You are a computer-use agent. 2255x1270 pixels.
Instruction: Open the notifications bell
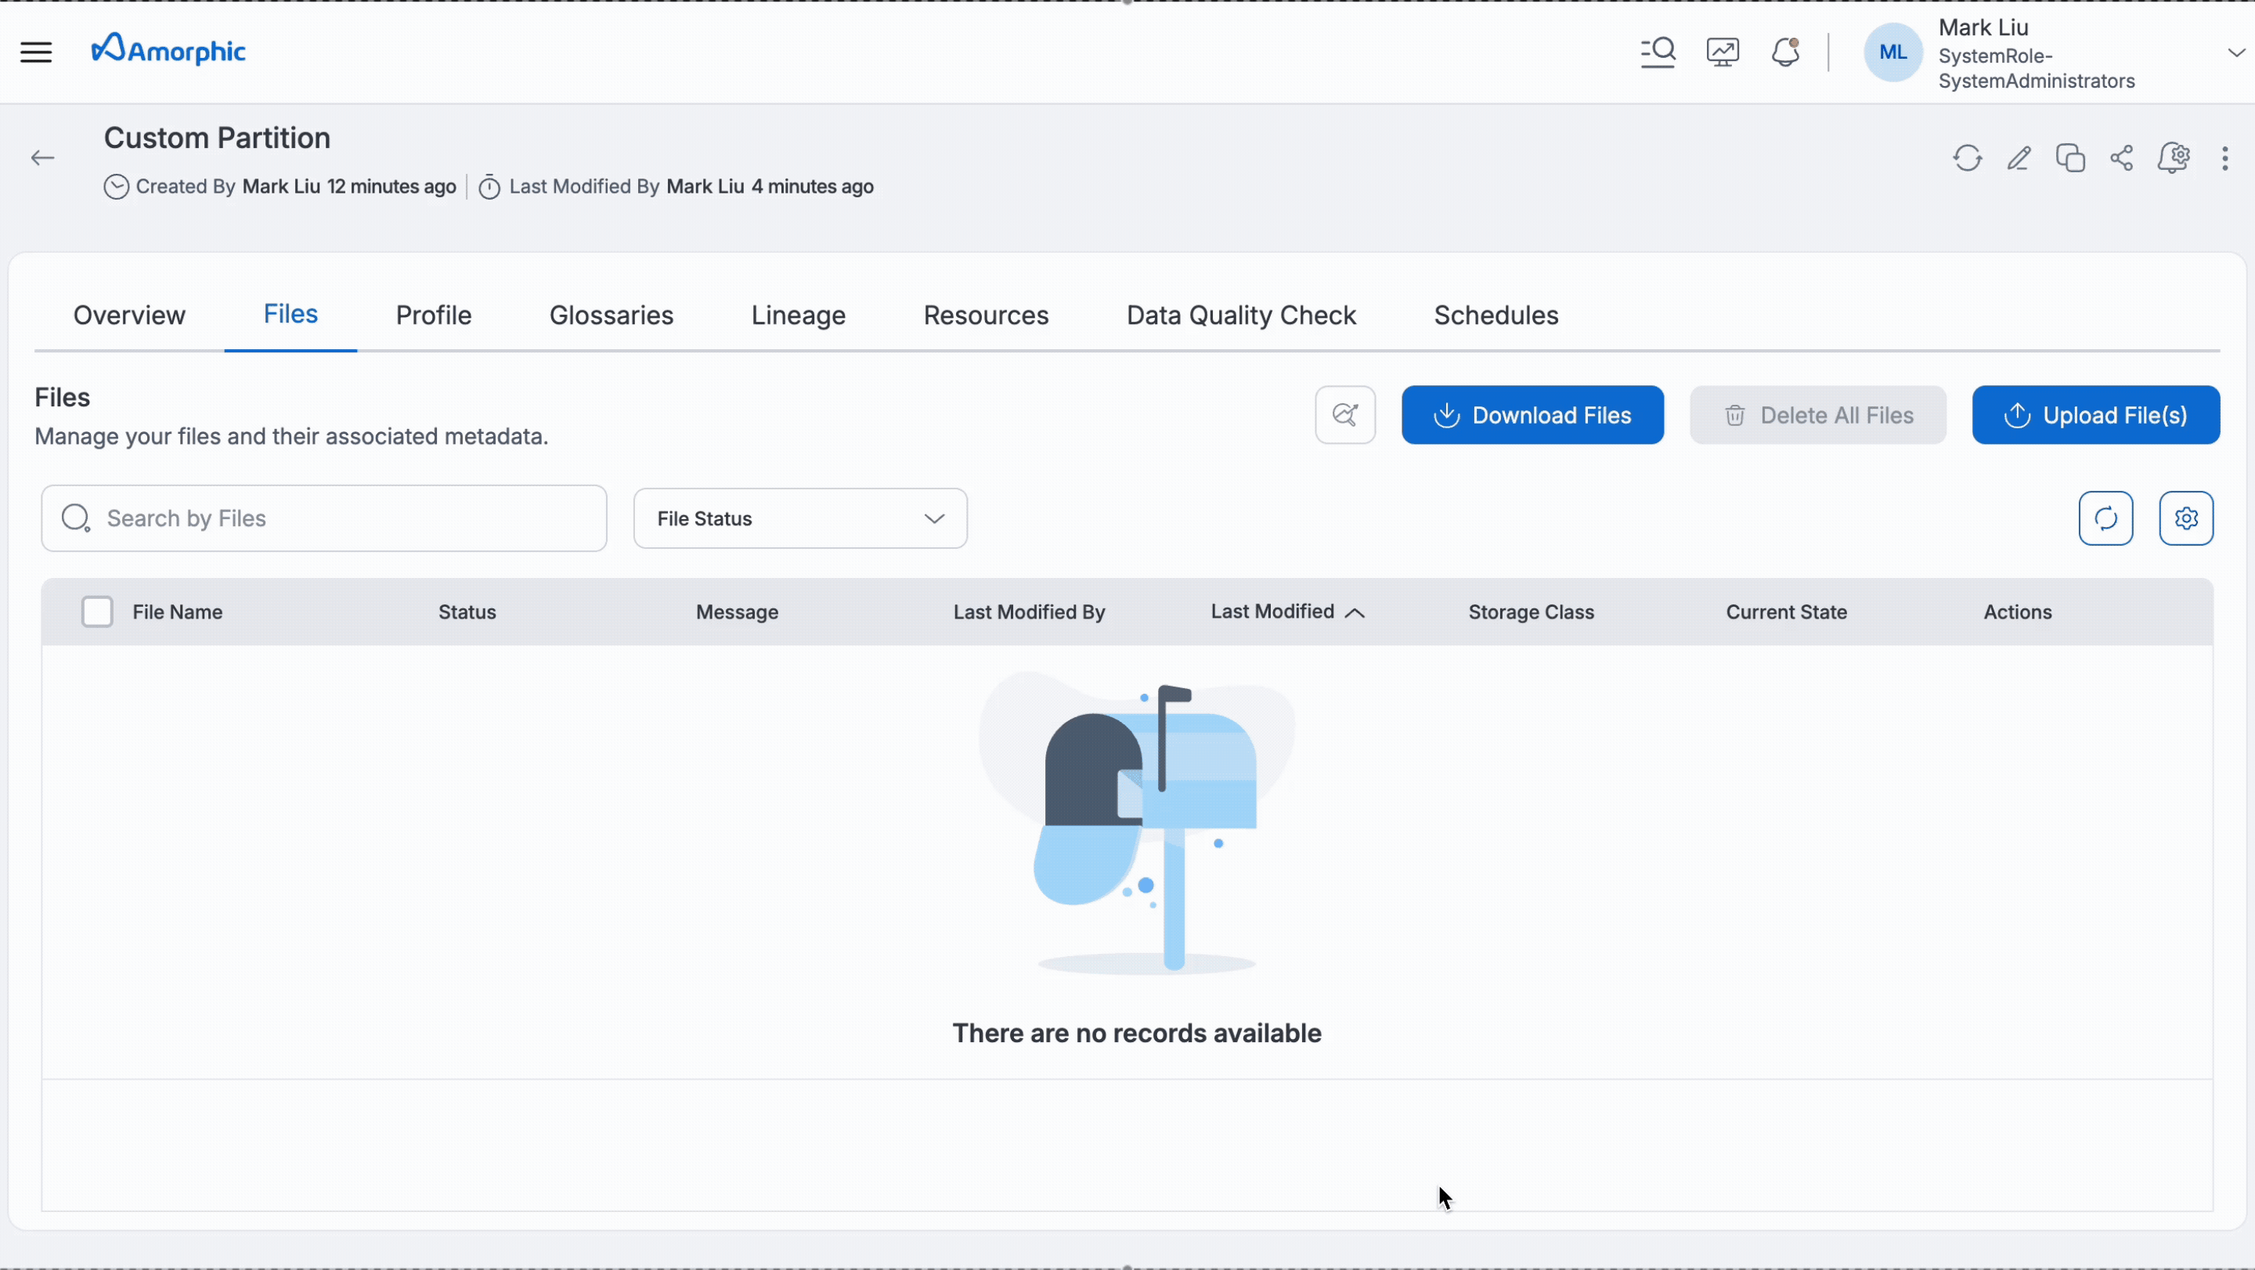[1785, 52]
